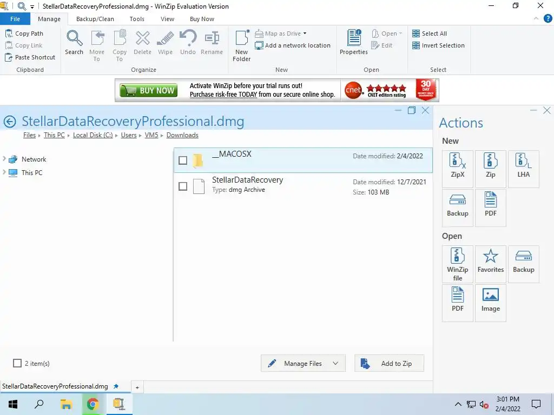Image resolution: width=554 pixels, height=415 pixels.
Task: Click Select All in ribbon
Action: [x=430, y=34]
